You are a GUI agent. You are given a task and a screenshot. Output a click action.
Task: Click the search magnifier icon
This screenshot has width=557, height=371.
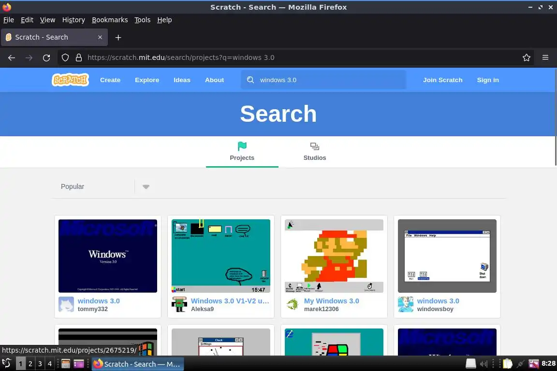[250, 80]
